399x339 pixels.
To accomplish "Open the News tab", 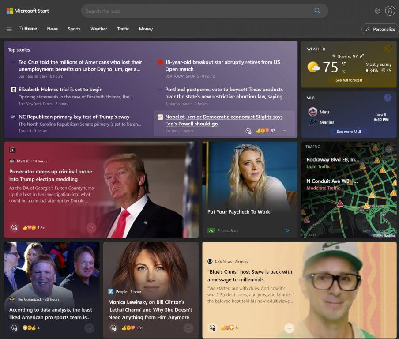I will (x=53, y=29).
